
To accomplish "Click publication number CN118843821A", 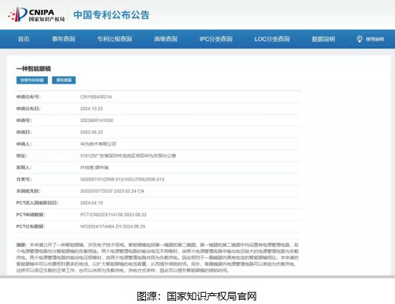I will [x=96, y=97].
